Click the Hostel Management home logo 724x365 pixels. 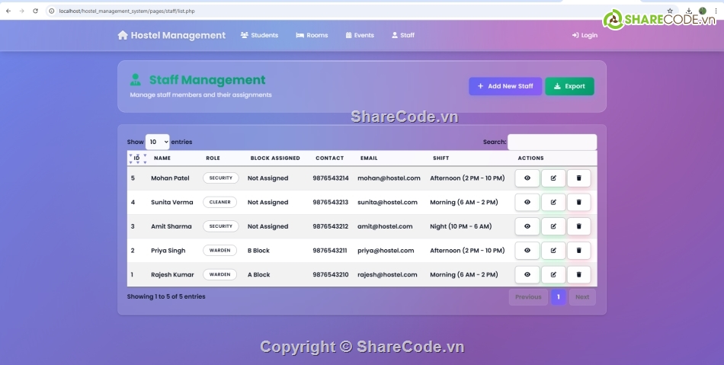click(171, 35)
